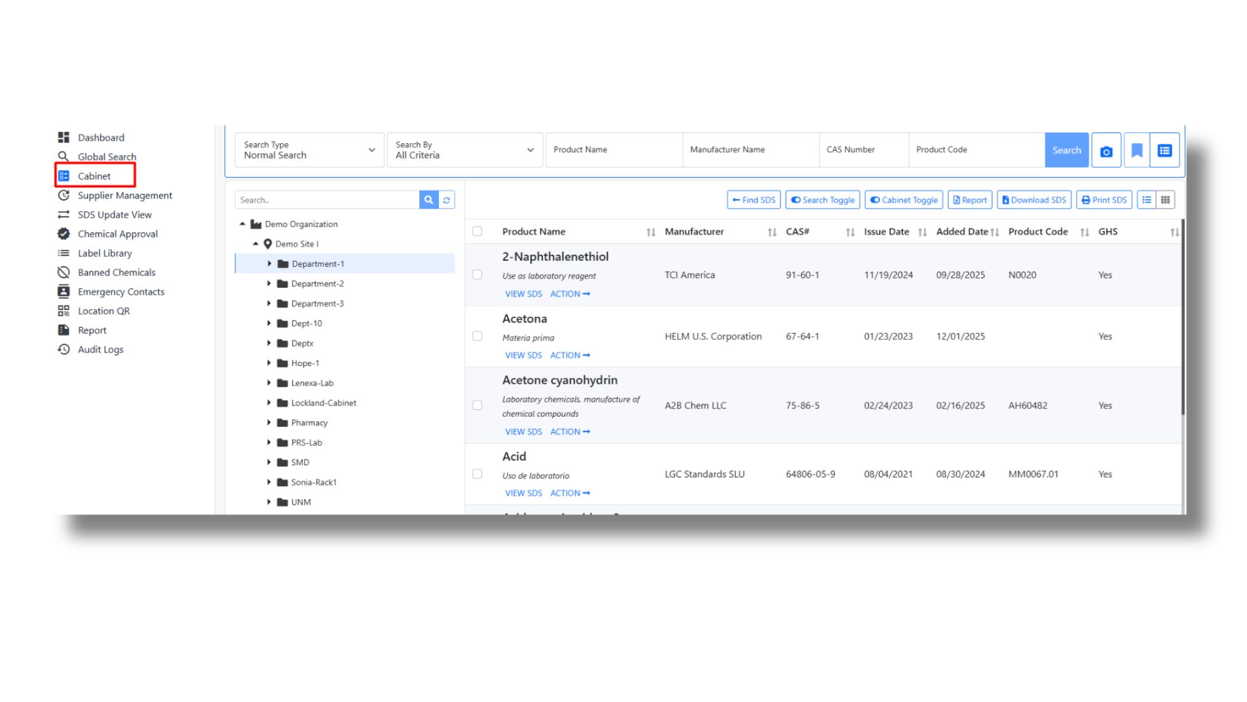Click the list layout icon beside bookmark

point(1165,151)
